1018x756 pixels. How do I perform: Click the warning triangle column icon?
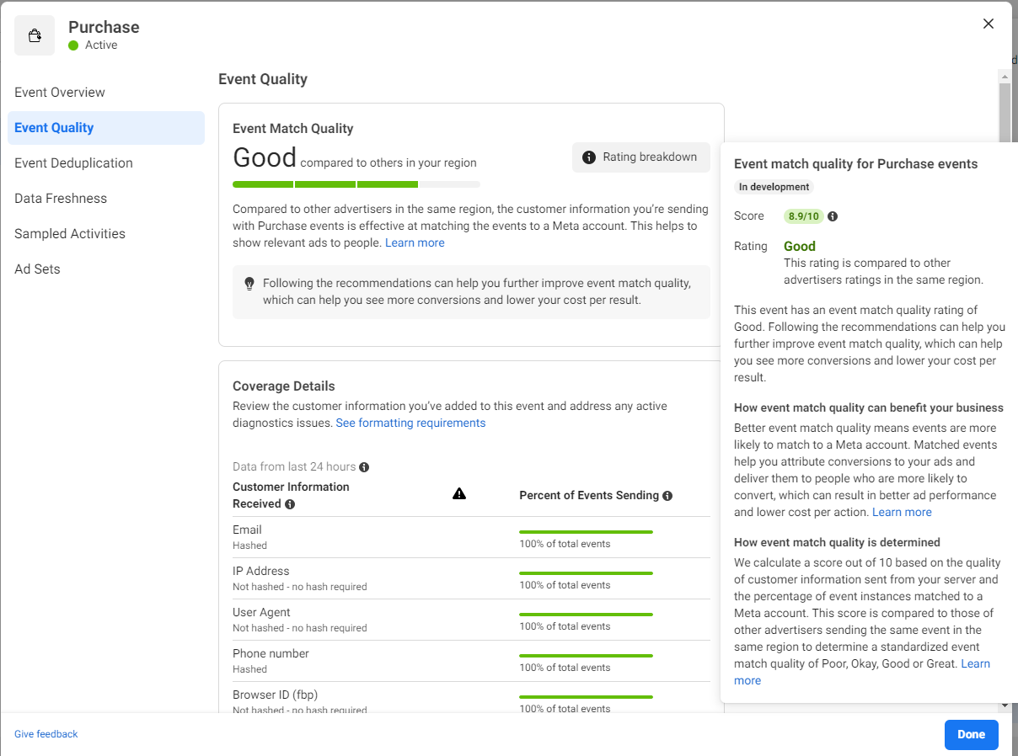pyautogui.click(x=459, y=494)
